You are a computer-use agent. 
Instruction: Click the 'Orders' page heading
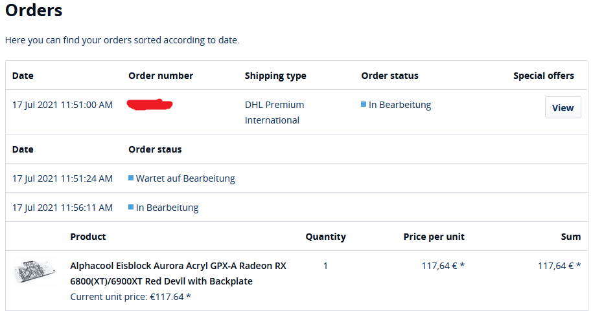tap(34, 11)
